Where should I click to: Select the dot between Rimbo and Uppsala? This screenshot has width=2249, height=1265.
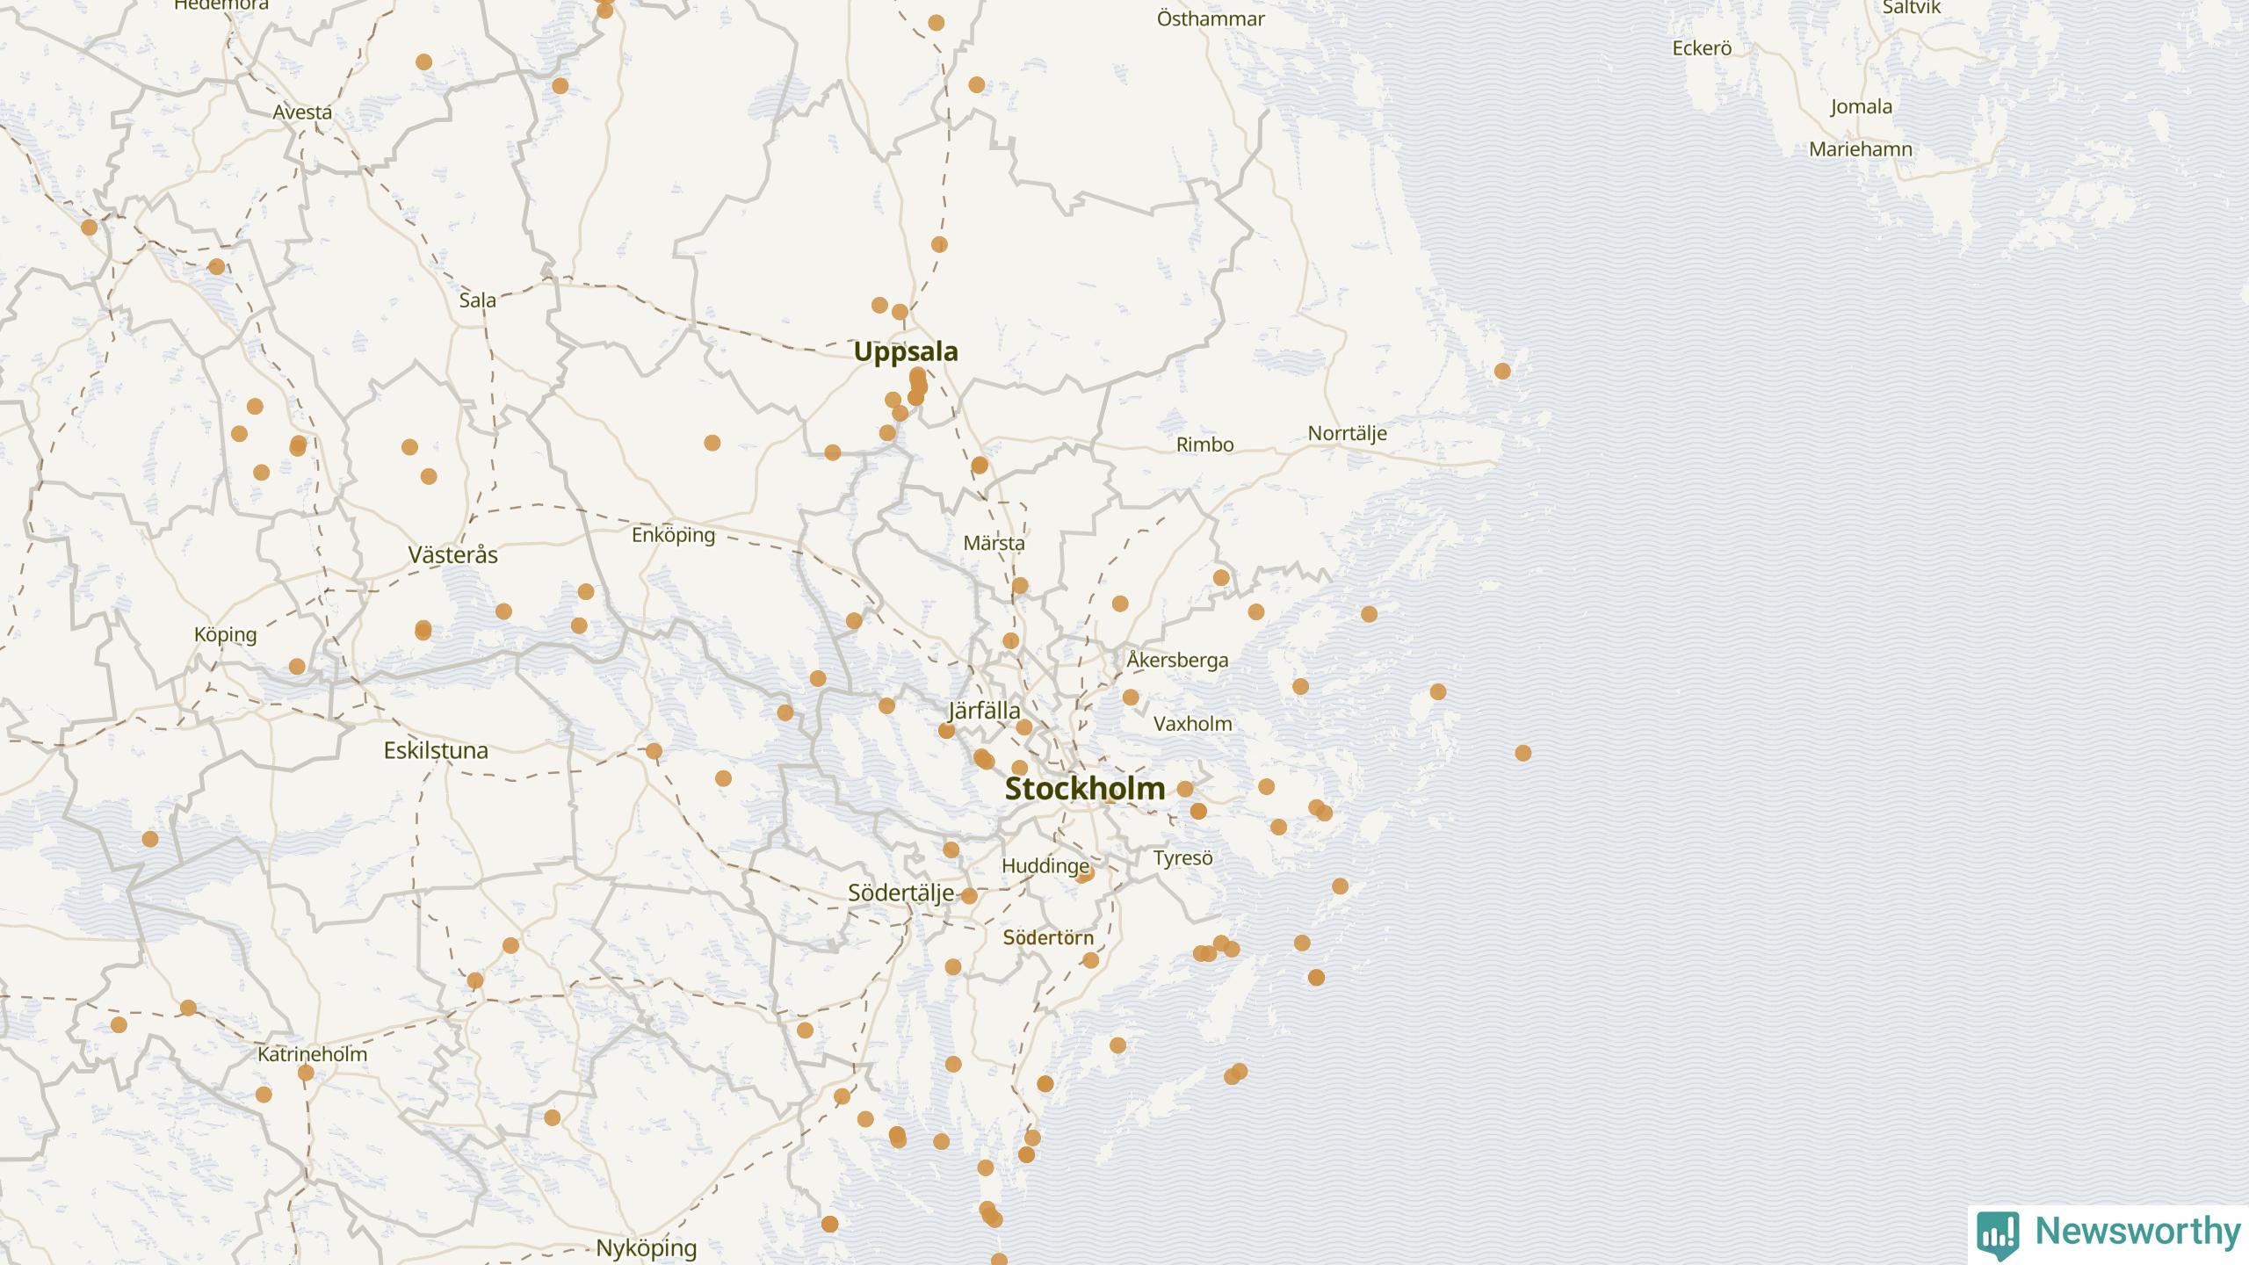tap(980, 465)
